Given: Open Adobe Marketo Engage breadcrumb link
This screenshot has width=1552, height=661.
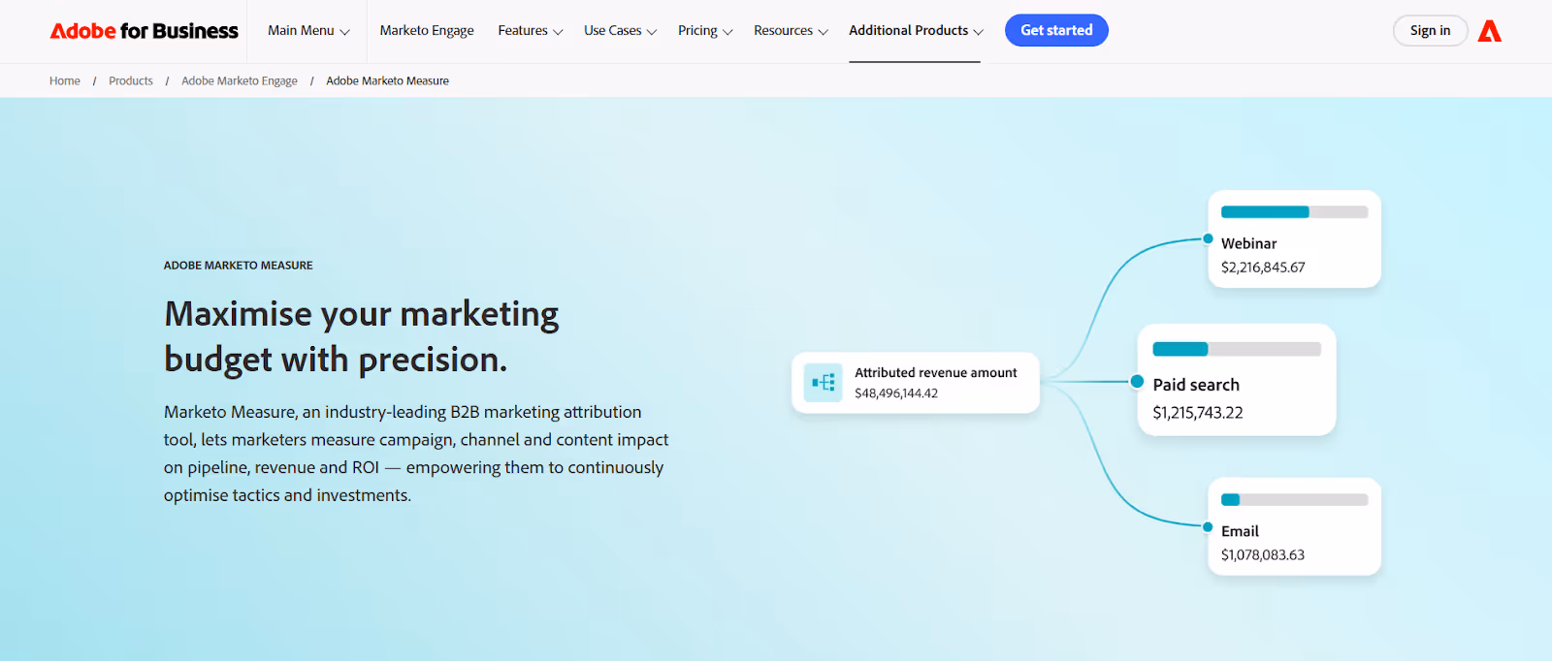Looking at the screenshot, I should 240,81.
